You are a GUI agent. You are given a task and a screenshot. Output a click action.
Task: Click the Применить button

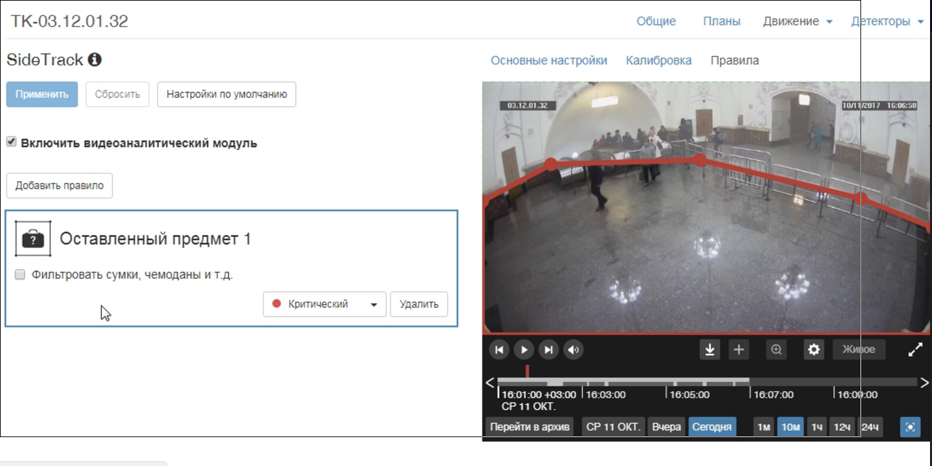42,95
